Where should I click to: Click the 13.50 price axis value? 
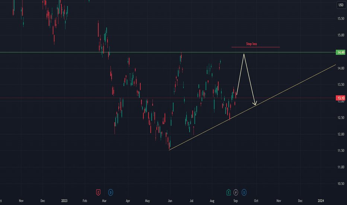coord(341,85)
